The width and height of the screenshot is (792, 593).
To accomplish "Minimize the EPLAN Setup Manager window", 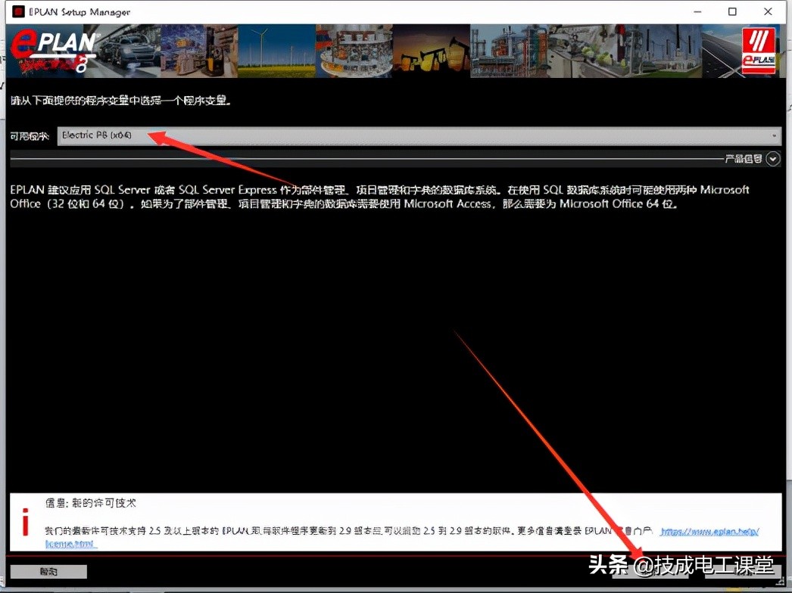I will [697, 11].
